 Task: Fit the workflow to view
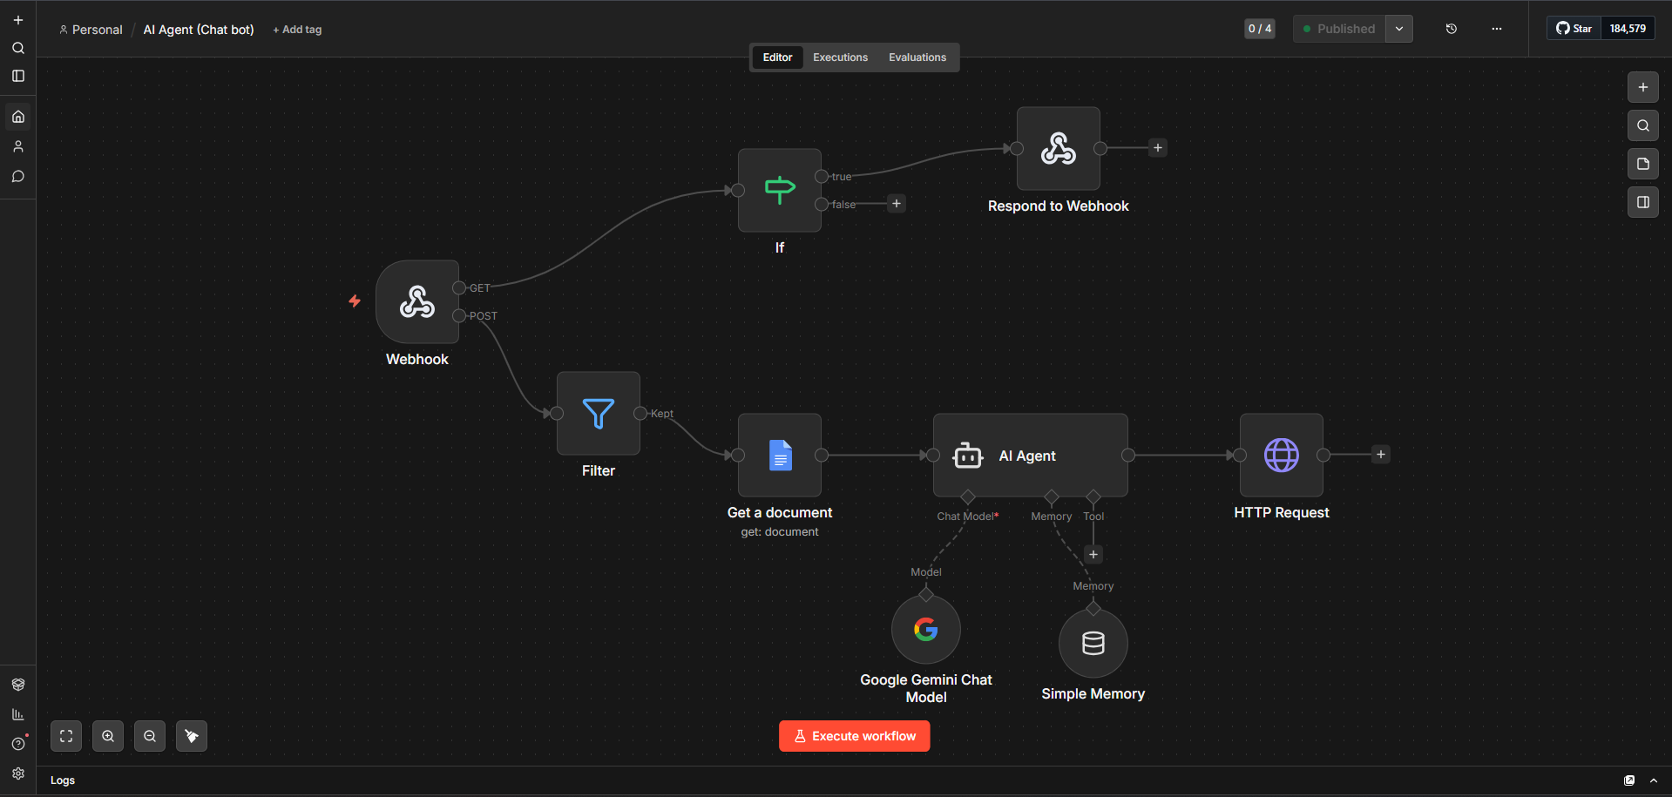pos(66,736)
